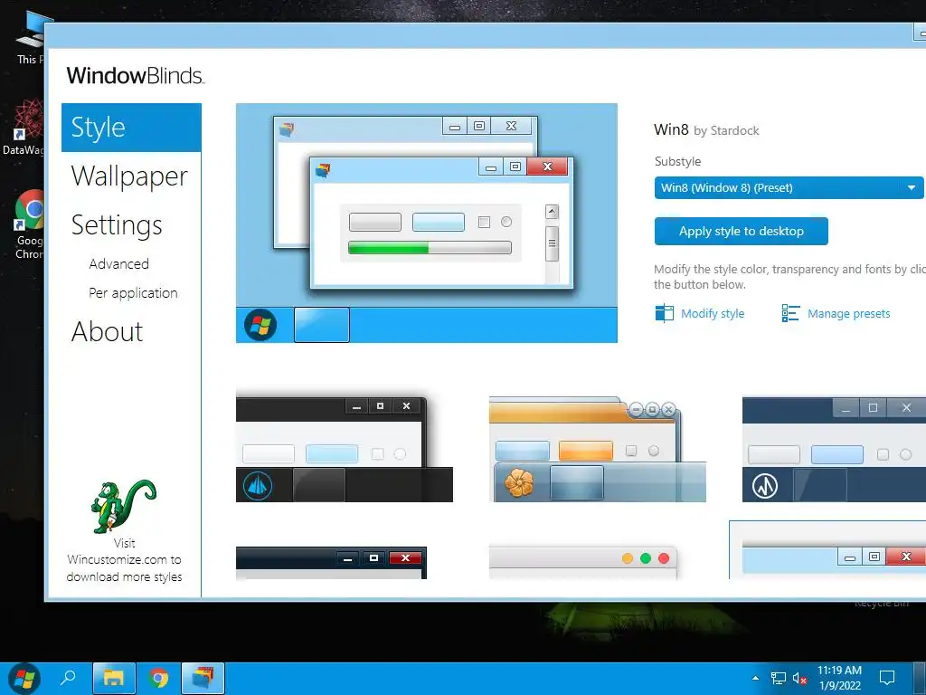
Task: Open the Google Chrome desktop shortcut
Action: pos(30,224)
